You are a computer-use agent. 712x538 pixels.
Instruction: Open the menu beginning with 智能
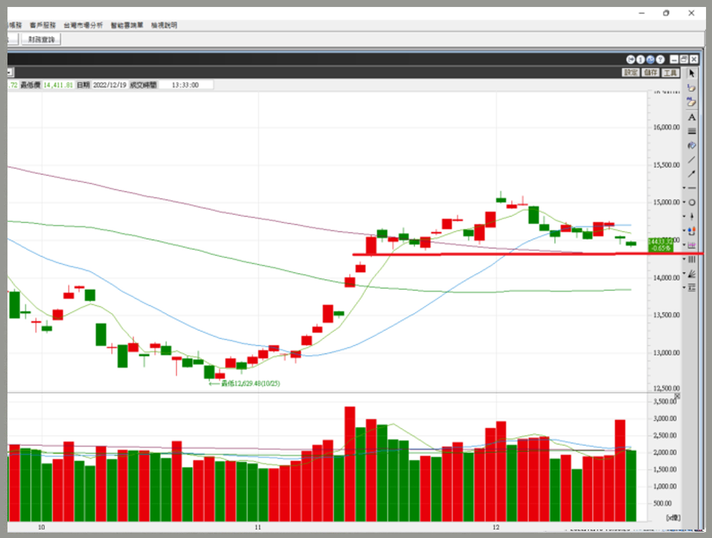coord(127,25)
